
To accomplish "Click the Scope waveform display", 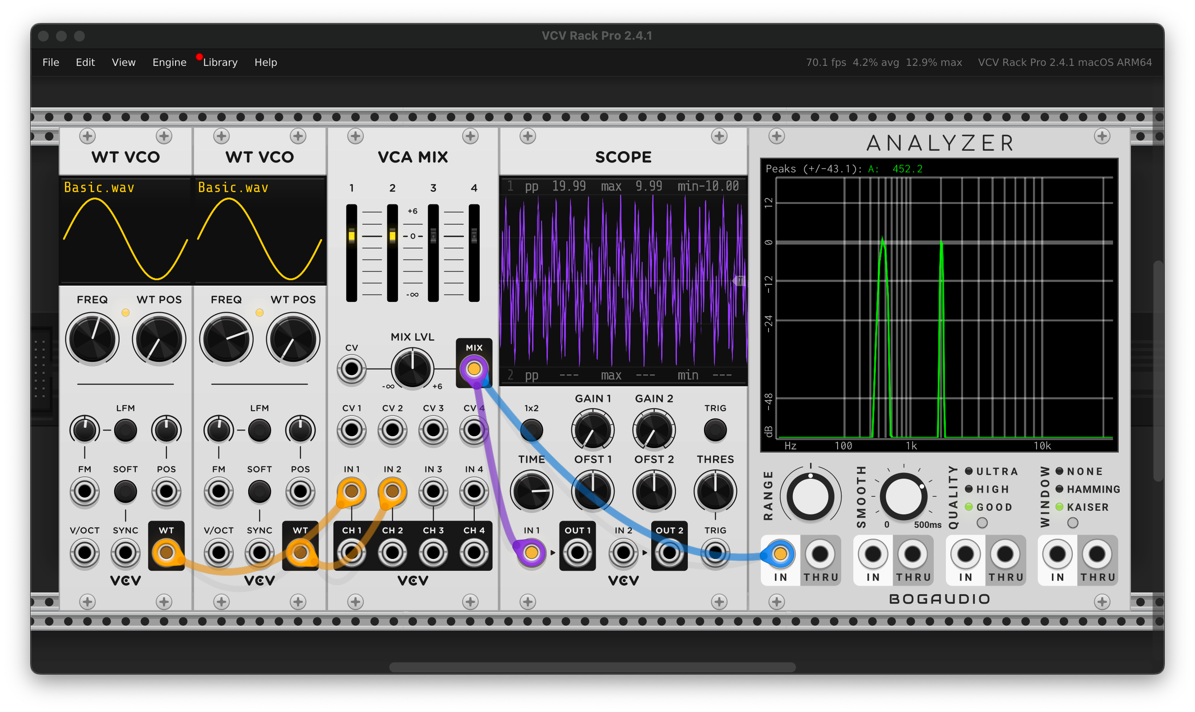I will (623, 281).
